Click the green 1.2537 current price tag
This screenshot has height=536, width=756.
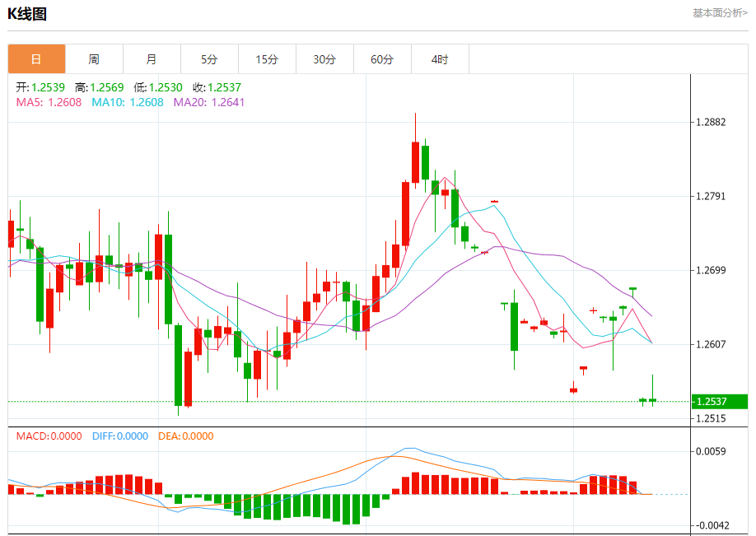pos(720,402)
